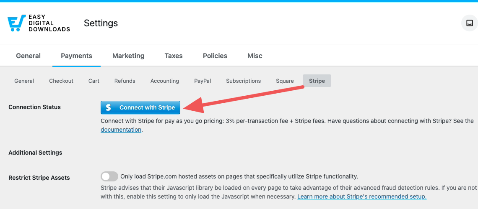This screenshot has height=209, width=478.
Task: Select the Stripe sub-tab
Action: pyautogui.click(x=317, y=81)
